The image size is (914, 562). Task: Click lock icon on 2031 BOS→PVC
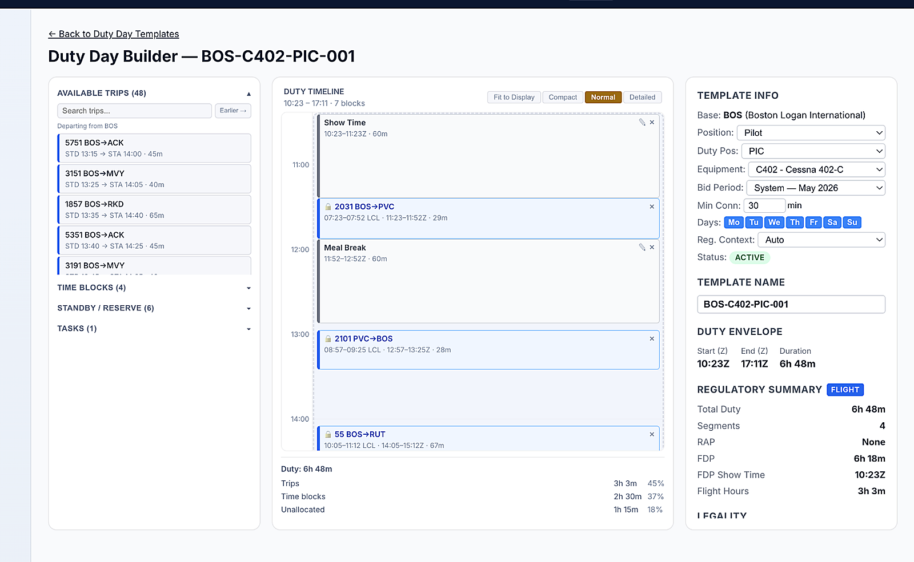[328, 207]
